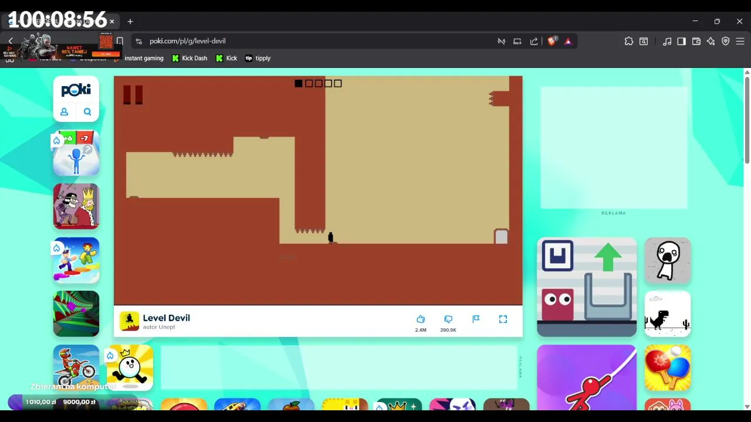Dislike the Level Devil game

[x=448, y=319]
